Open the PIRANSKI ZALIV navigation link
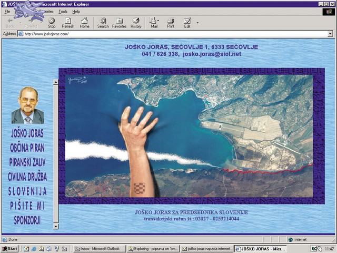 pyautogui.click(x=27, y=162)
